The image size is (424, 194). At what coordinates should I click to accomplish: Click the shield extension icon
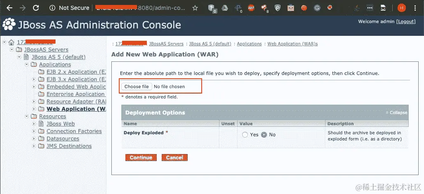[x=278, y=8]
